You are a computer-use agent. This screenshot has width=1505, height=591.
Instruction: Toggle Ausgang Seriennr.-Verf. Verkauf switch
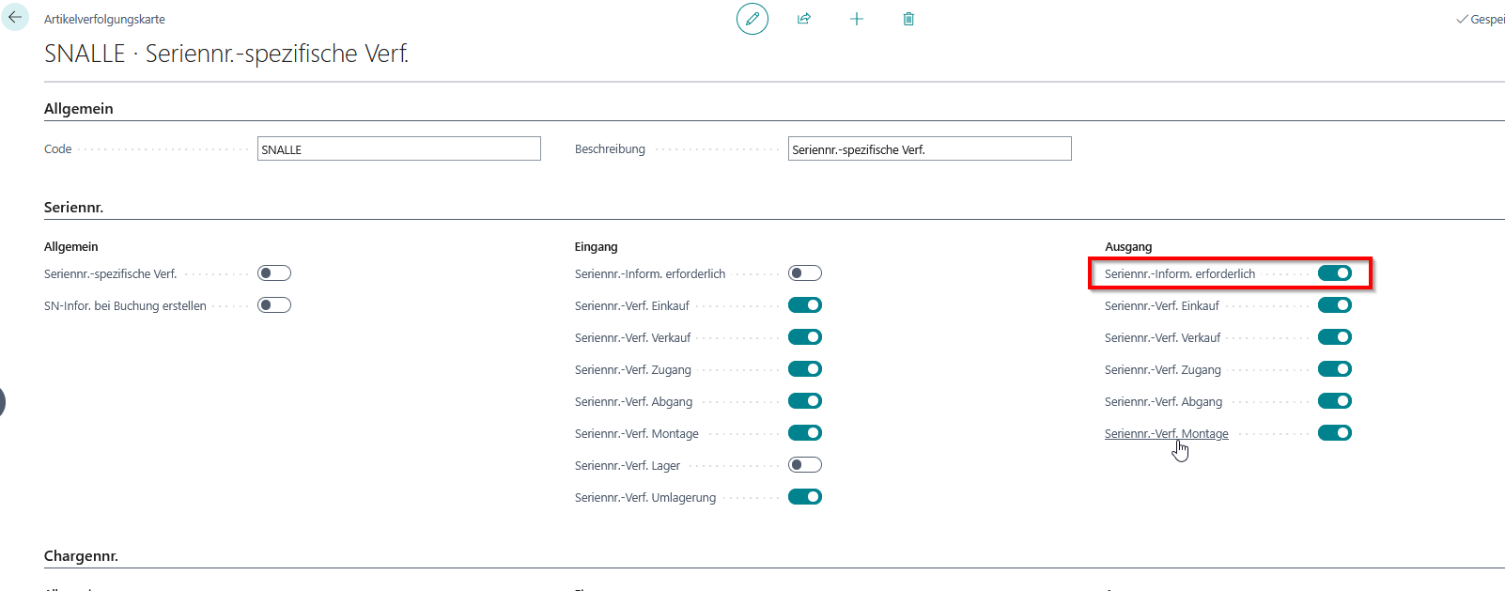click(1334, 337)
